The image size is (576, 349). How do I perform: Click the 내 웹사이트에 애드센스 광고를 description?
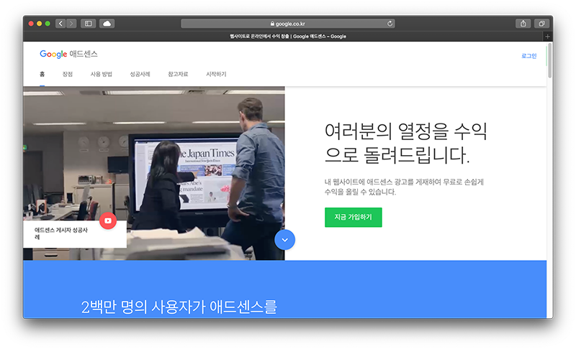(x=404, y=187)
